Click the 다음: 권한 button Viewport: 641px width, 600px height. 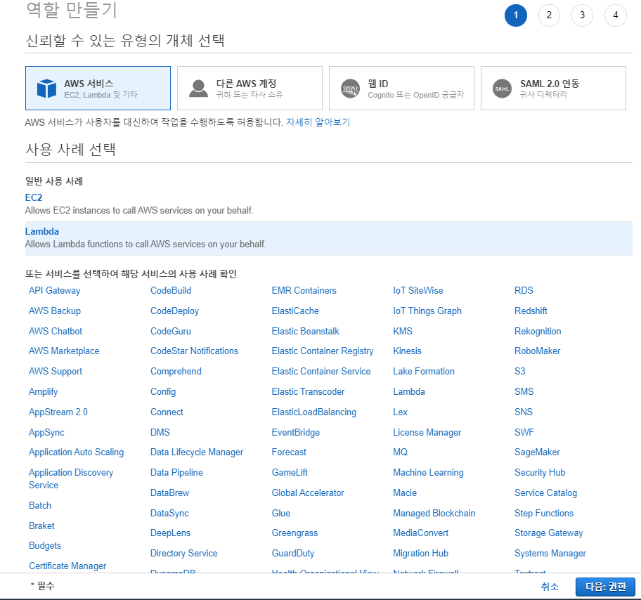[605, 587]
